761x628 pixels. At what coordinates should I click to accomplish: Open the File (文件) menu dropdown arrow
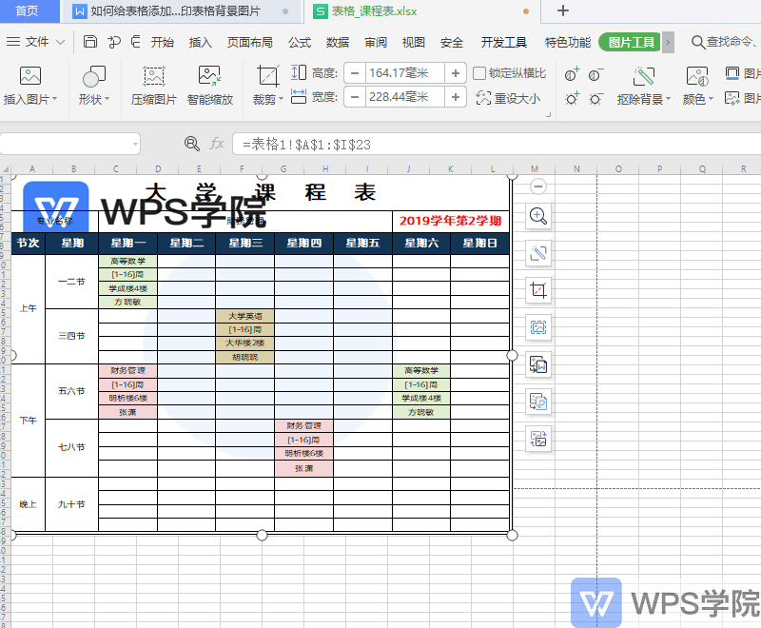[61, 42]
